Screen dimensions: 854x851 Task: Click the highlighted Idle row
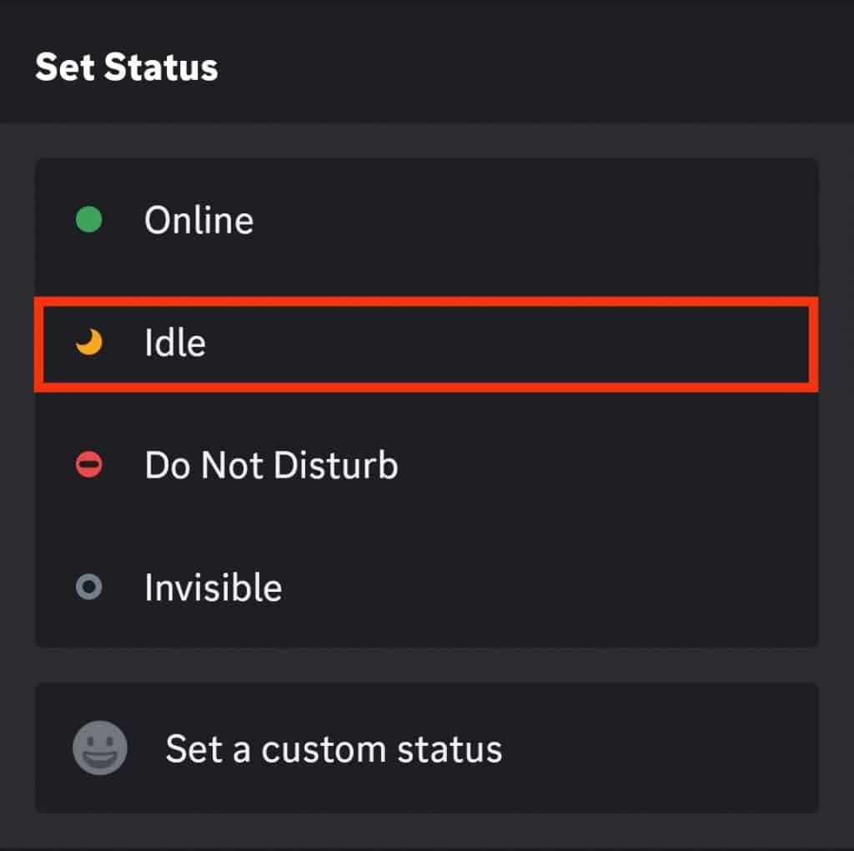(x=427, y=342)
